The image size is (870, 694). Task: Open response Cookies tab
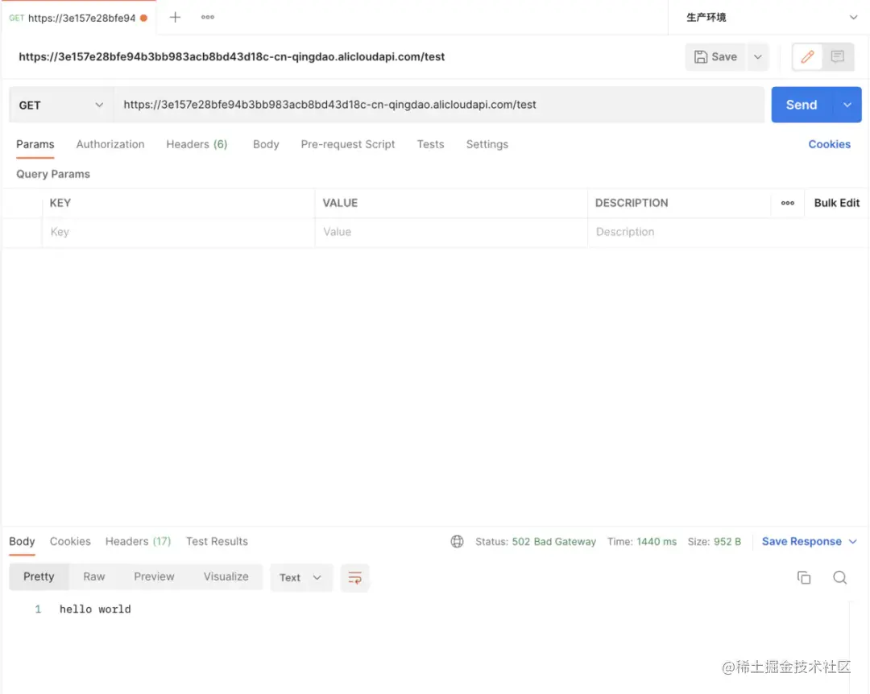tap(70, 542)
